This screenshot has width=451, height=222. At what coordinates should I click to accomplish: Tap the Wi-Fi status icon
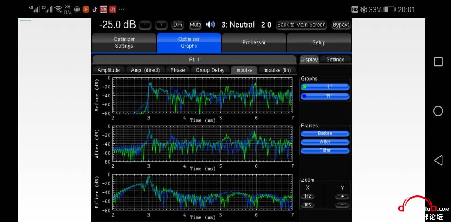pyautogui.click(x=58, y=9)
